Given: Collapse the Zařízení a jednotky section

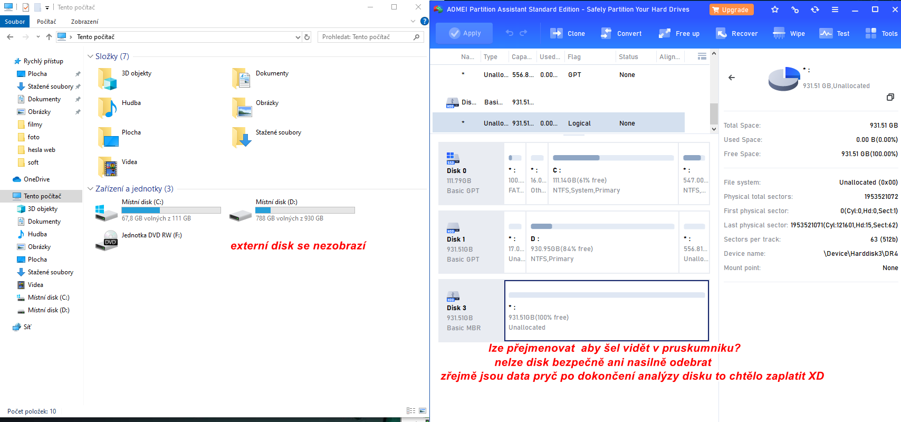Looking at the screenshot, I should [90, 189].
